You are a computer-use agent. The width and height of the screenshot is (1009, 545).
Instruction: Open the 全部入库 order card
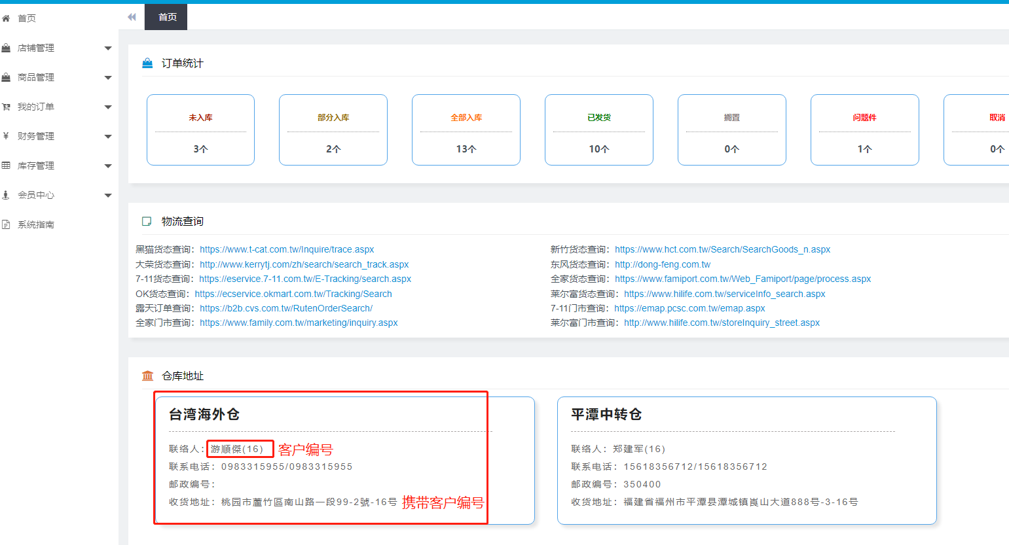466,130
